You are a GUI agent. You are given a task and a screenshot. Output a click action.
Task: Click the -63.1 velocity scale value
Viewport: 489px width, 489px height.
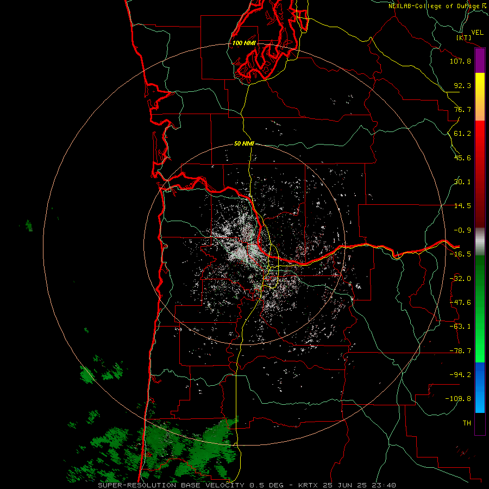click(460, 327)
